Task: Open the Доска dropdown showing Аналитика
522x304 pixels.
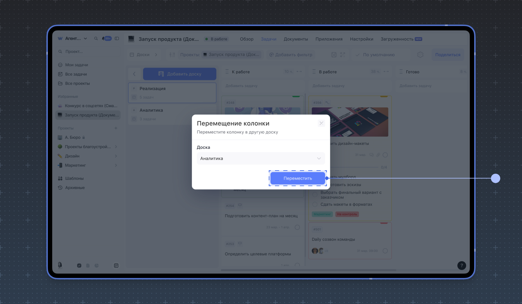Action: pos(261,159)
